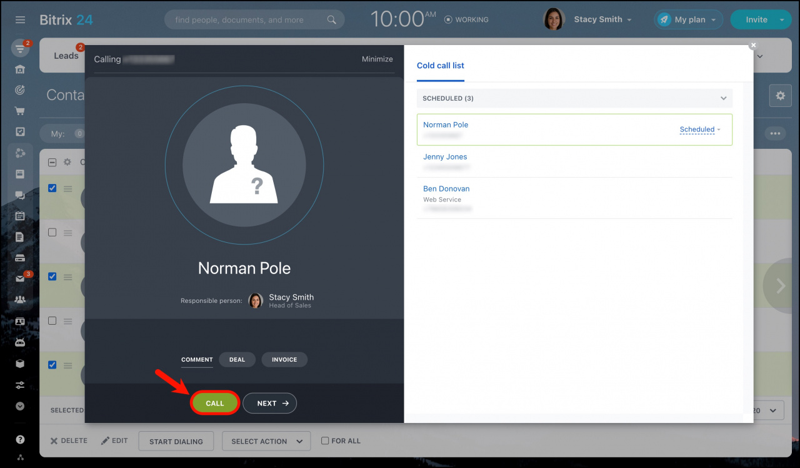Image resolution: width=800 pixels, height=468 pixels.
Task: Close the cold call dialog
Action: coord(753,45)
